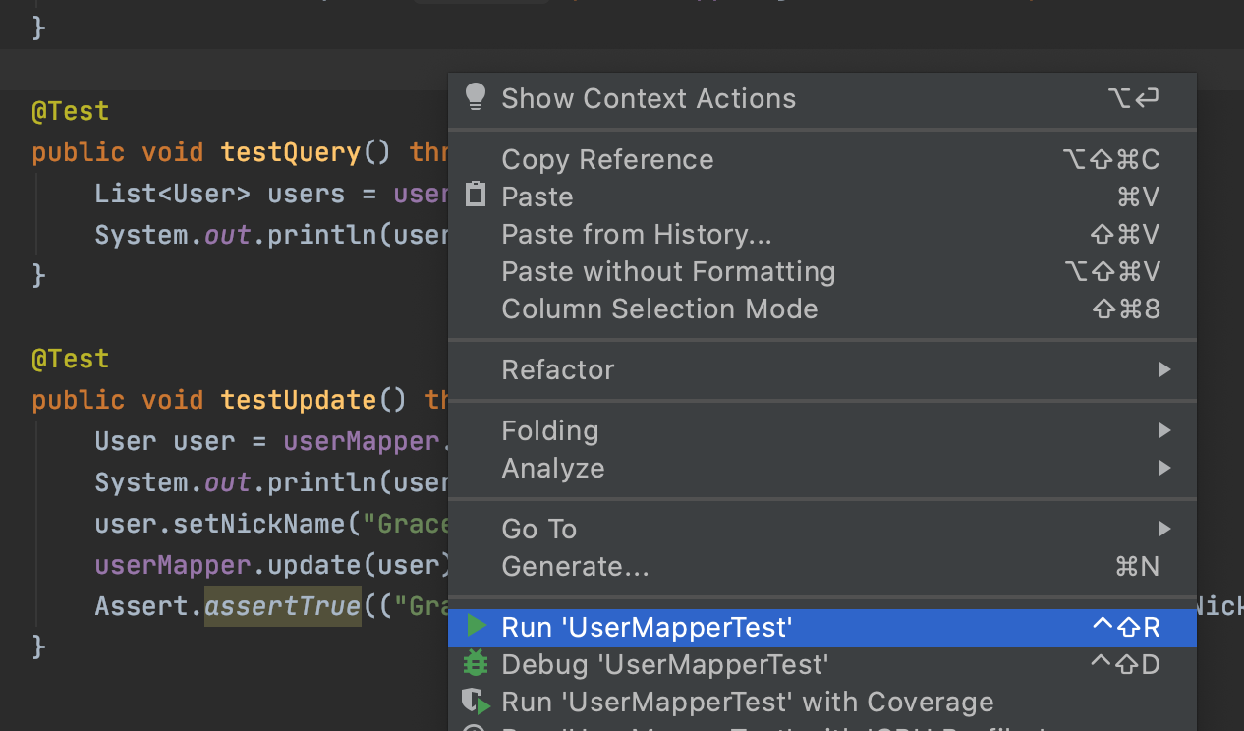Click the lightbulb Show Context Actions icon
The width and height of the screenshot is (1244, 731).
476,96
